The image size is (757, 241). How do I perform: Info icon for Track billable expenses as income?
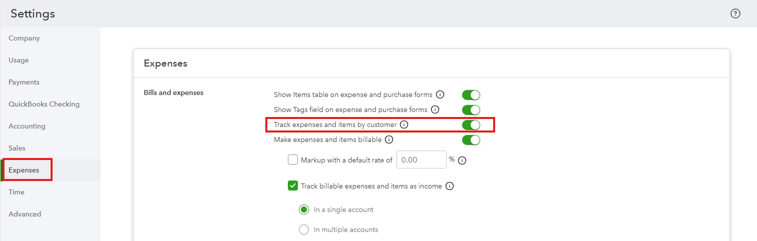tap(450, 186)
